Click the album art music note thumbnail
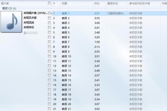 [x=11, y=22]
